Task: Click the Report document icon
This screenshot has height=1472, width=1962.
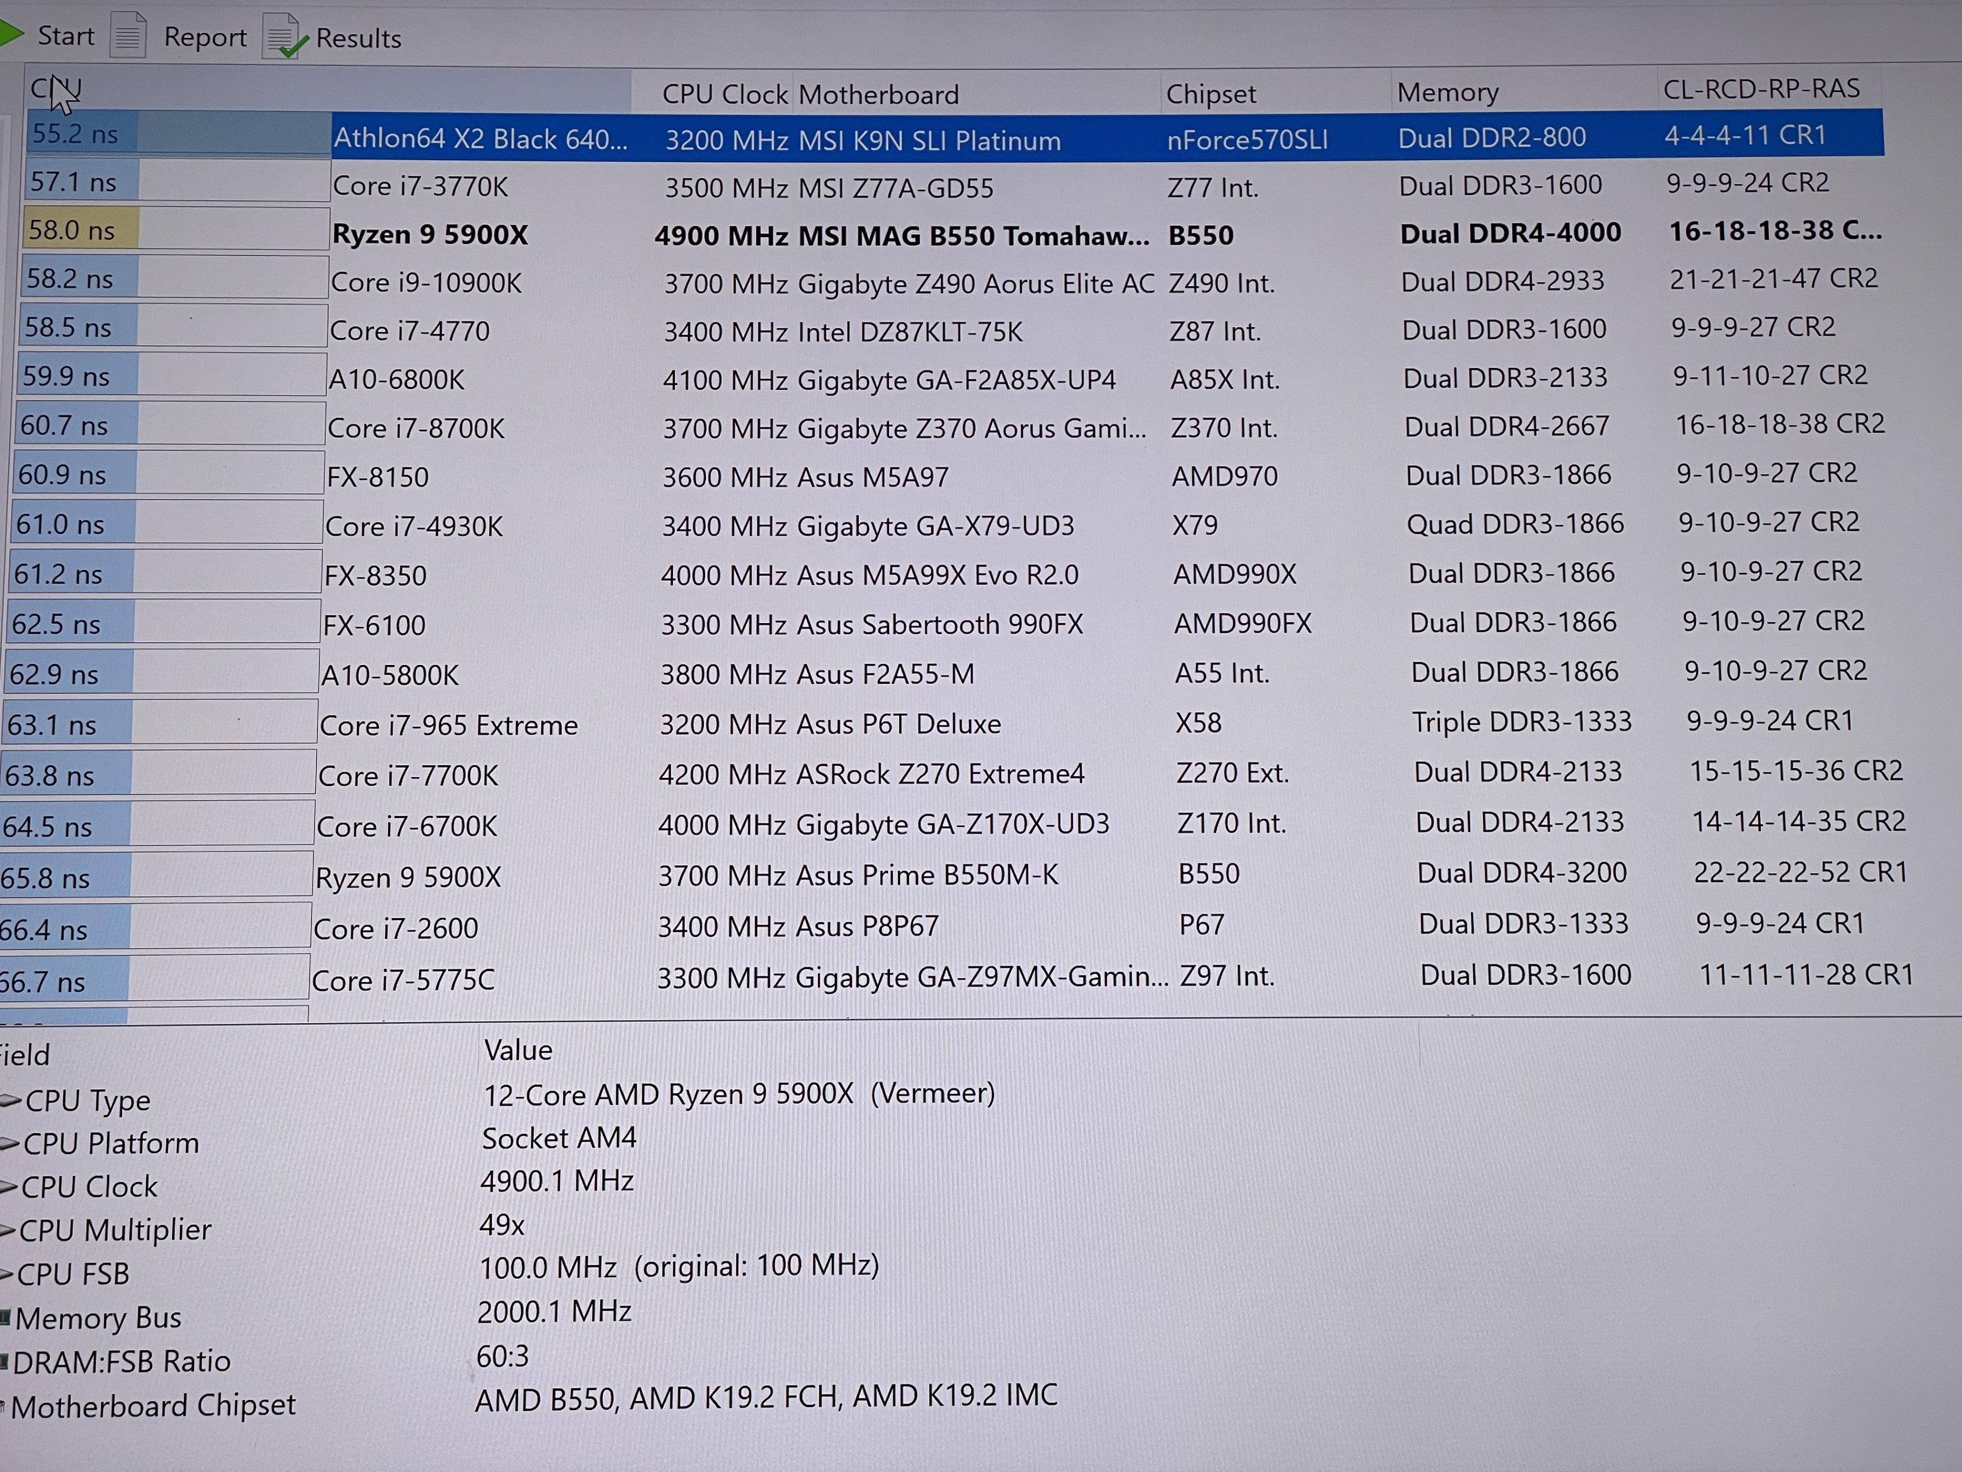Action: pyautogui.click(x=129, y=35)
